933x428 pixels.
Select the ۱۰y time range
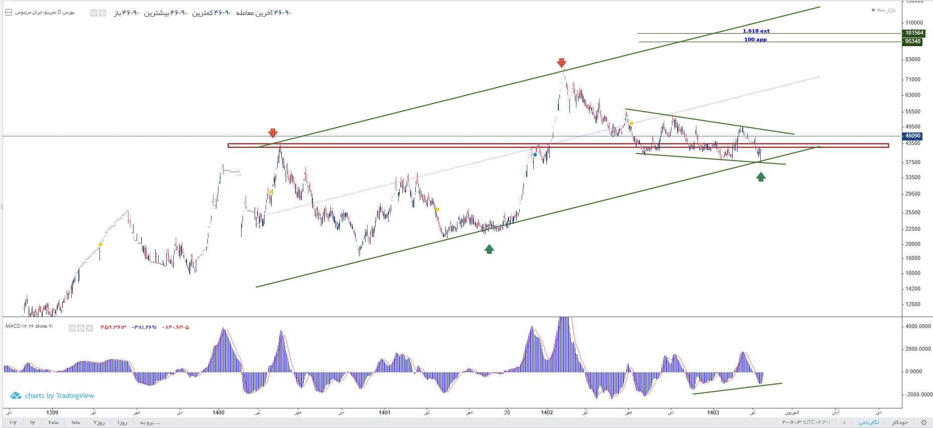click(x=13, y=422)
